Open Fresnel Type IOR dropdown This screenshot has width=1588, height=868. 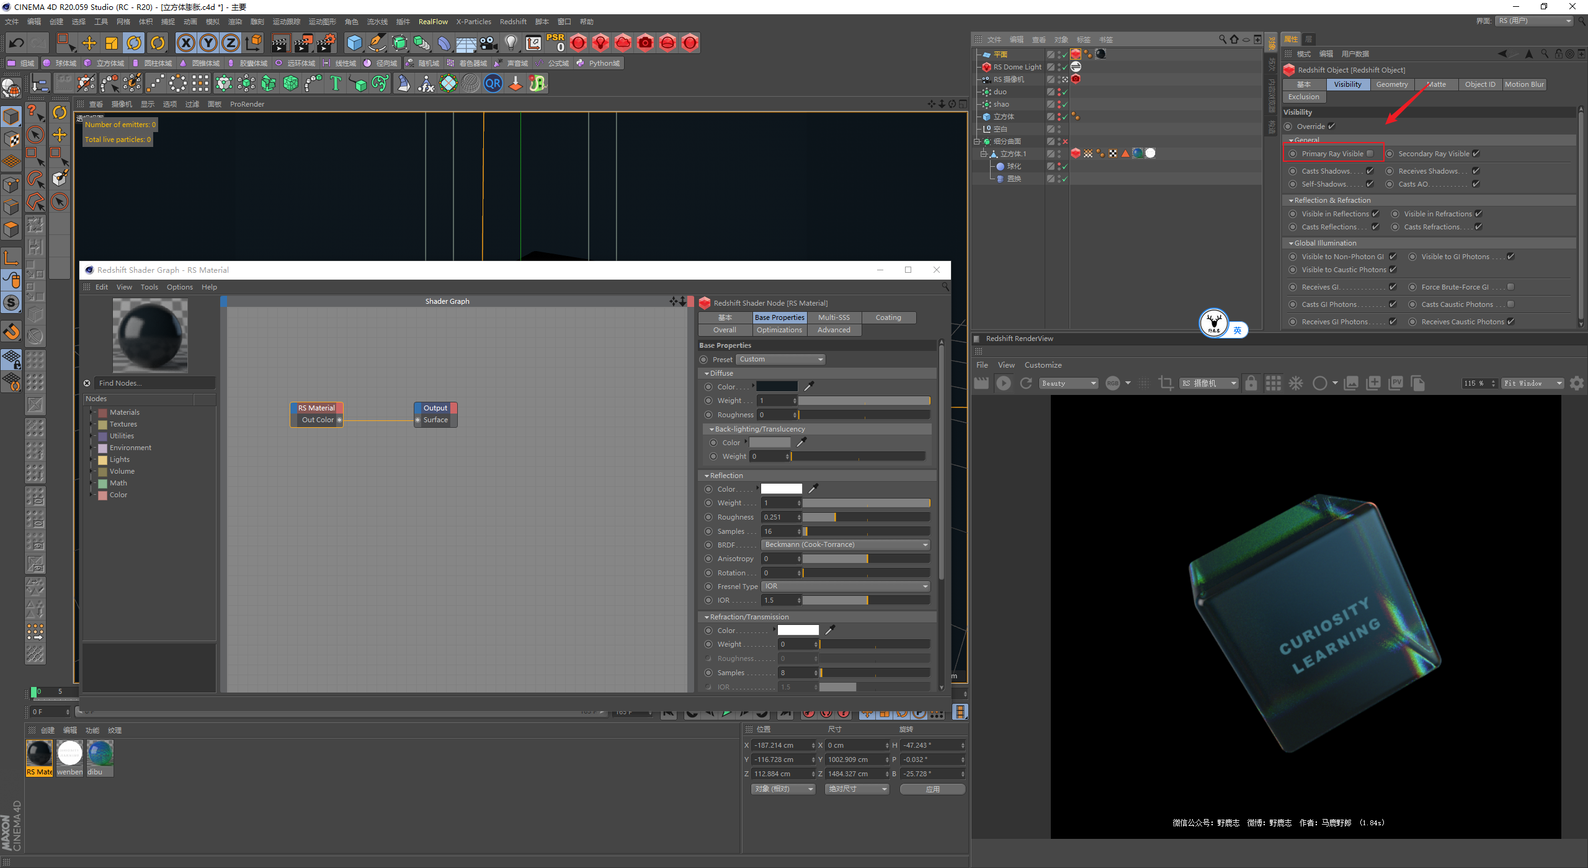pos(845,587)
